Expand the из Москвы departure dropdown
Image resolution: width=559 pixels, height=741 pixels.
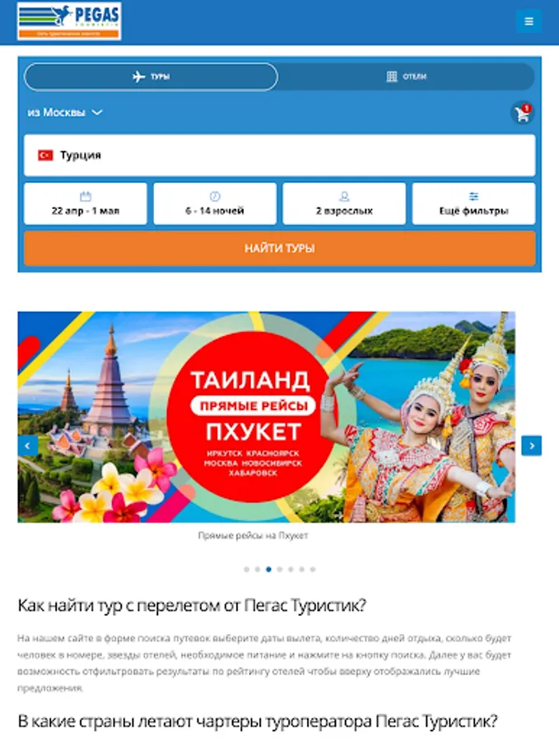(x=65, y=113)
